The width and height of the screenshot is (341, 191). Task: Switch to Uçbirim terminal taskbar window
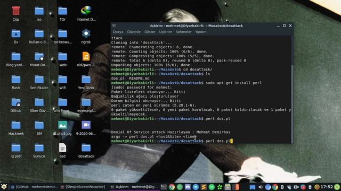(x=134, y=187)
